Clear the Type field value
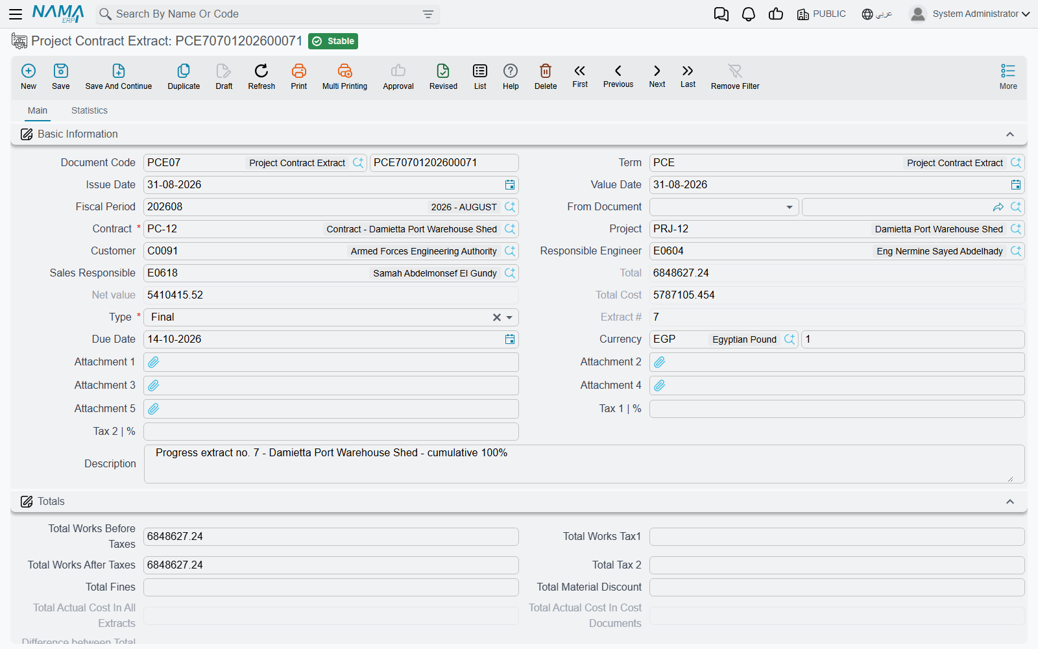 pos(497,317)
